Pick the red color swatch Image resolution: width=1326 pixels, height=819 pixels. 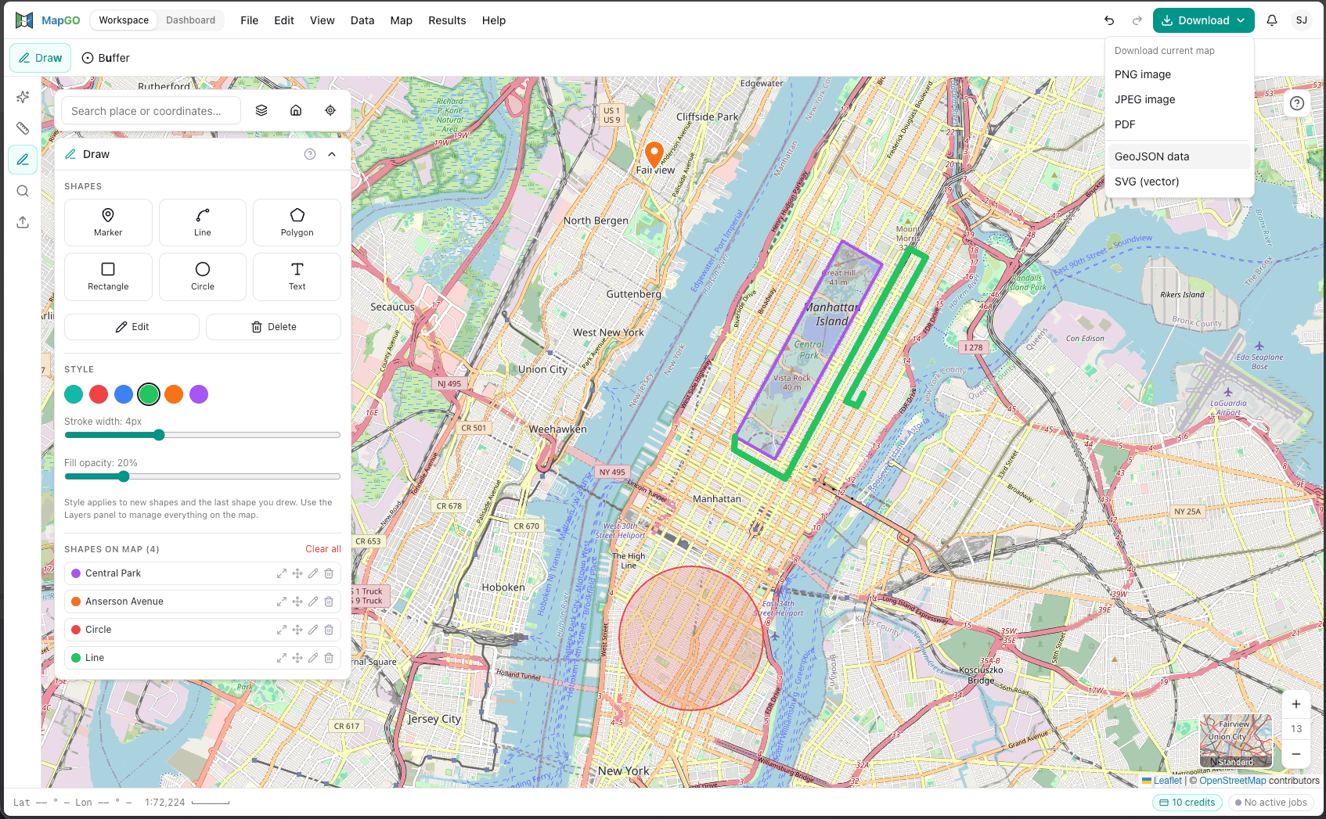coord(99,394)
